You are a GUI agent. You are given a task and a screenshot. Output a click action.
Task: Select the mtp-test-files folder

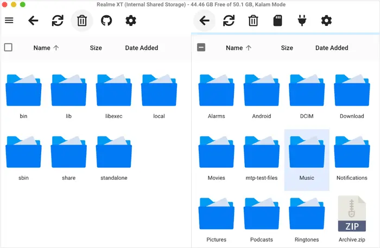click(262, 158)
